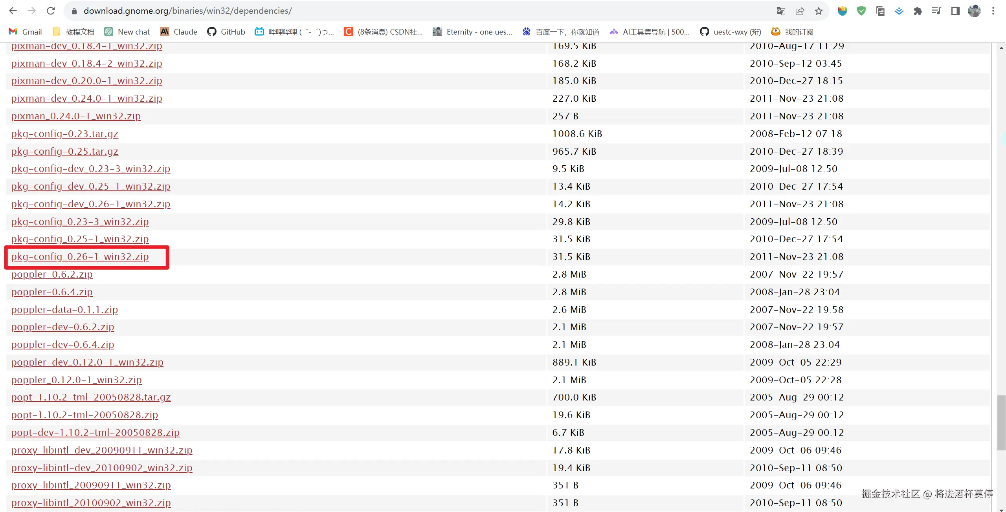This screenshot has height=512, width=1006.
Task: Download pkg-config_0.26-1_win32.zip
Action: click(x=80, y=257)
